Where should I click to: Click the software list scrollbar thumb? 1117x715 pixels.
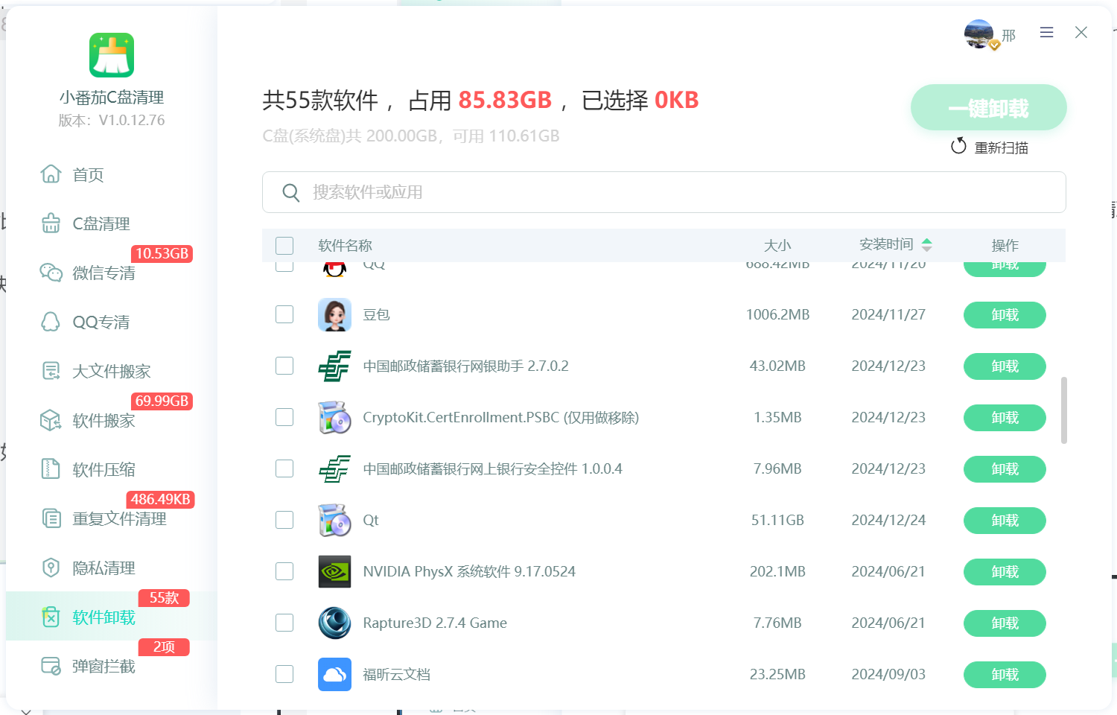(x=1064, y=410)
